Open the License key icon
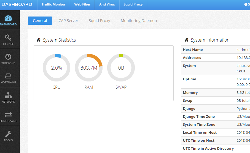 click(8, 38)
